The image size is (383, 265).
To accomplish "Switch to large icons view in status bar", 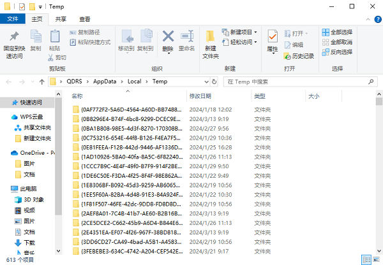I will pyautogui.click(x=375, y=260).
